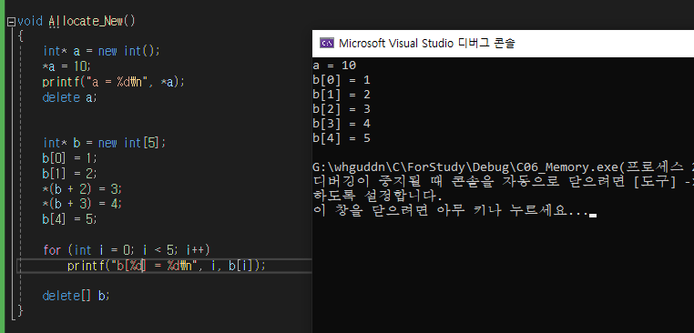Click the code line '*(b + 2) = 3;'
This screenshot has width=694, height=333.
tap(81, 189)
